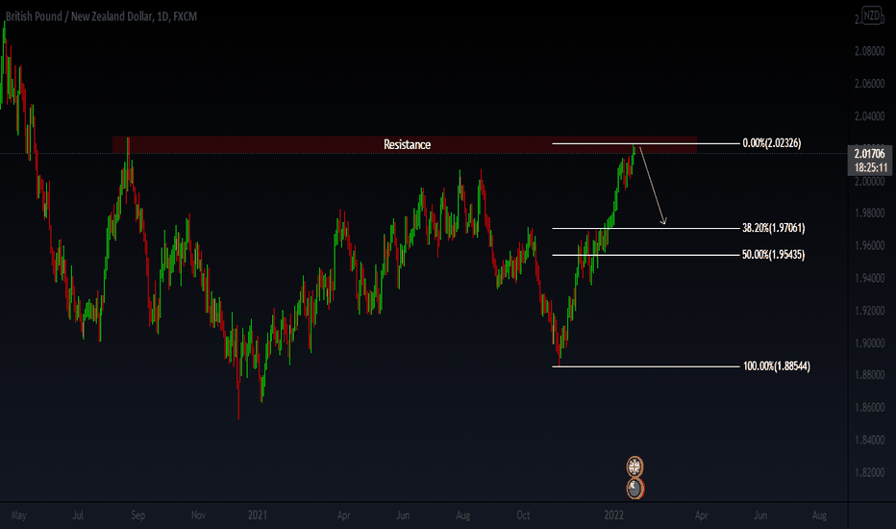Click the 2.08000 price axis value
This screenshot has width=896, height=529.
869,52
